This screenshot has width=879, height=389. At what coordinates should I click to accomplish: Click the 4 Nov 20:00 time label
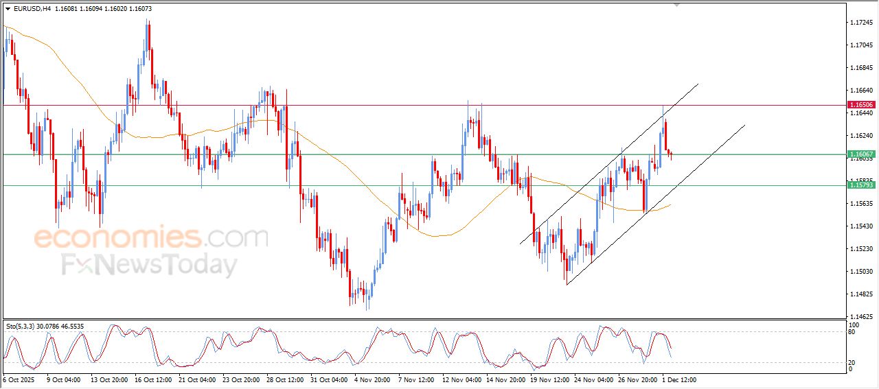tap(372, 379)
